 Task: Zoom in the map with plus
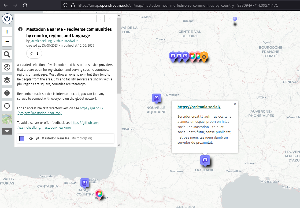[x=7, y=32]
